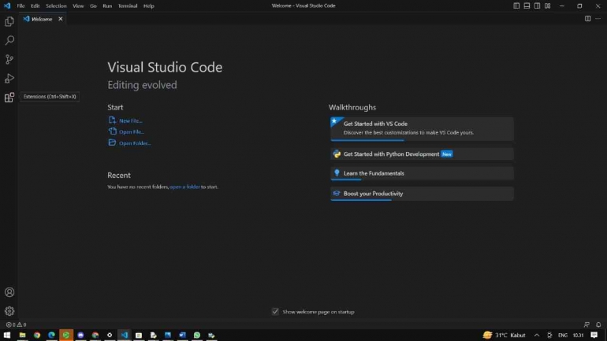Toggle the secondary side bar layout icon

pos(538,6)
